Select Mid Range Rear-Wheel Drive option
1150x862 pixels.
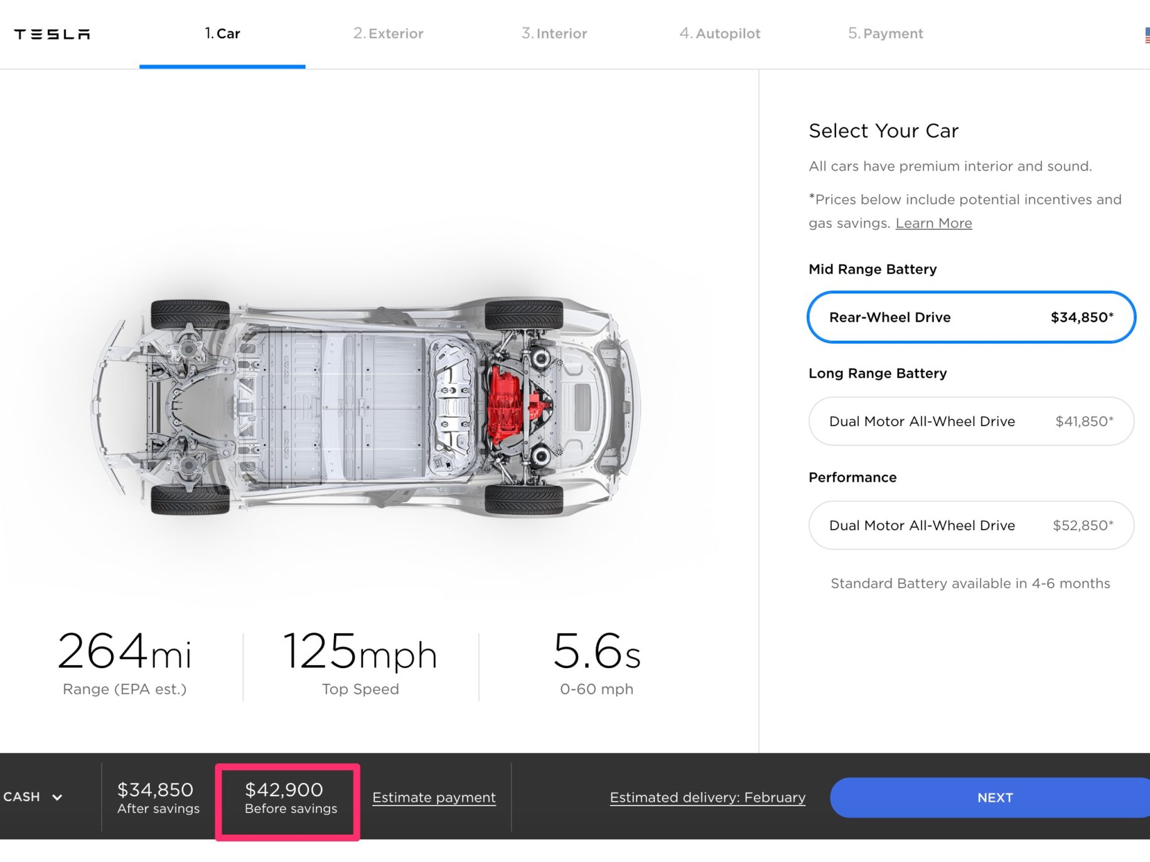point(971,317)
